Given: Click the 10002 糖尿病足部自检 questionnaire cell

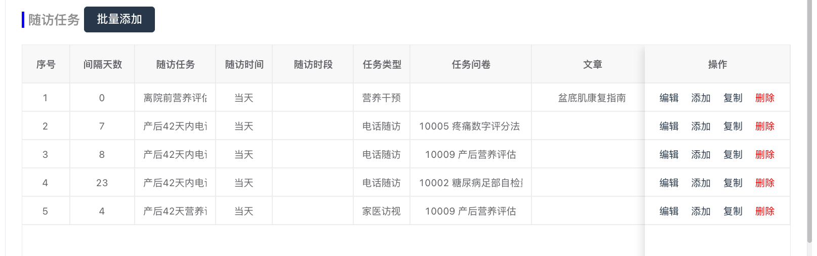Looking at the screenshot, I should tap(471, 183).
